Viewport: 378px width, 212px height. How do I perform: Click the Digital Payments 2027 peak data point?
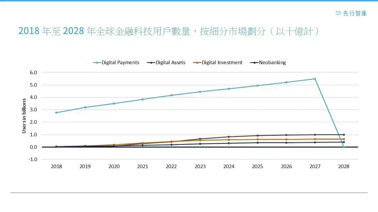[315, 79]
